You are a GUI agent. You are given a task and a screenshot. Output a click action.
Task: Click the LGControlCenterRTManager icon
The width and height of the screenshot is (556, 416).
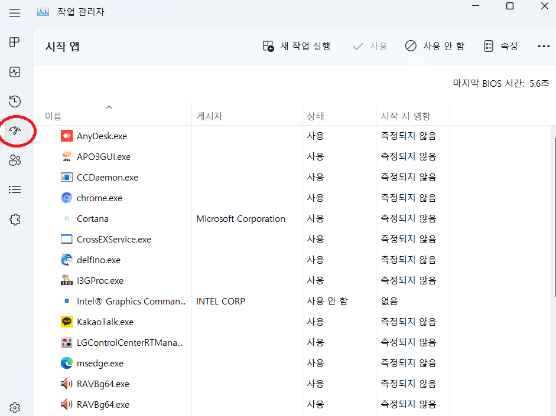pos(67,342)
